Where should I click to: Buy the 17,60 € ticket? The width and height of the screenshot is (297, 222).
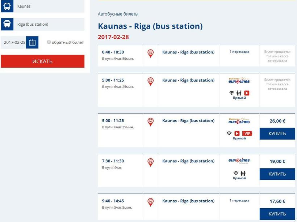(277, 214)
